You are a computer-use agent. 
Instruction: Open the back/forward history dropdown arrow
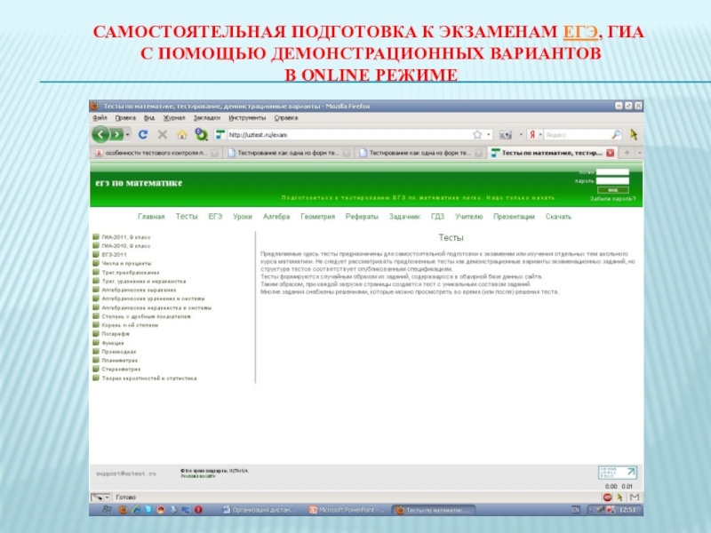click(x=128, y=135)
